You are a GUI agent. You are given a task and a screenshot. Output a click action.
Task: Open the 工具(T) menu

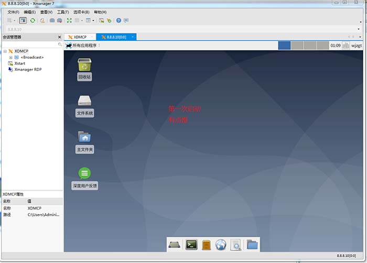[x=63, y=12]
